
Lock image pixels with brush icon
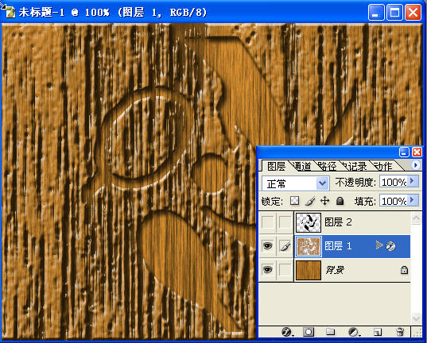coord(310,201)
